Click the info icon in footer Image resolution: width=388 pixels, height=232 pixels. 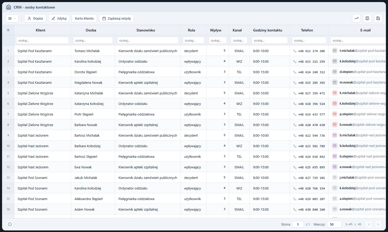coord(10,224)
